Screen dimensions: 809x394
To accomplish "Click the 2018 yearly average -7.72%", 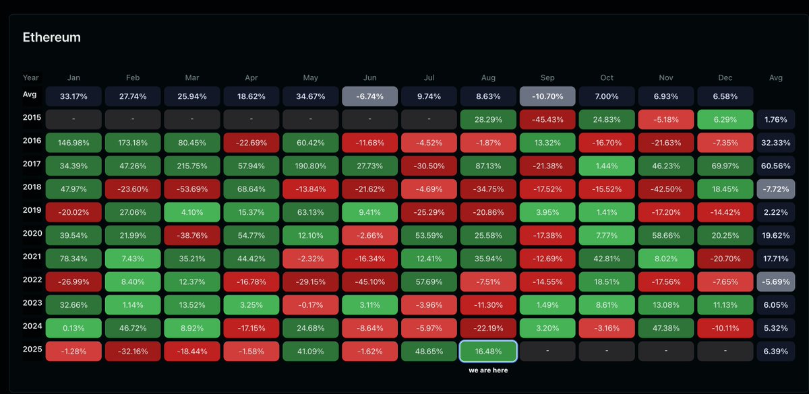I will click(776, 190).
